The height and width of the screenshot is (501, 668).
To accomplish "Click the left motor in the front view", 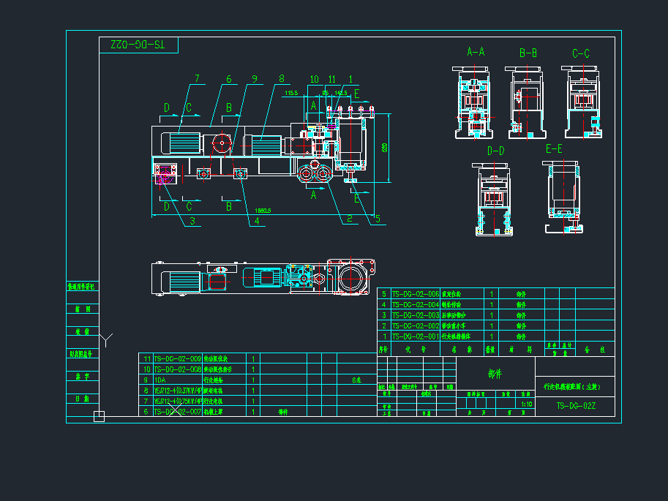I will pyautogui.click(x=181, y=143).
